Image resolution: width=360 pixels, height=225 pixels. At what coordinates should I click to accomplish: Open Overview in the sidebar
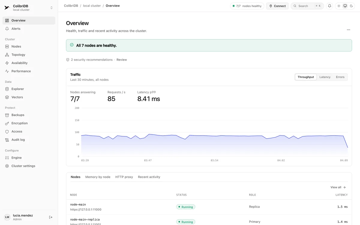click(x=29, y=20)
